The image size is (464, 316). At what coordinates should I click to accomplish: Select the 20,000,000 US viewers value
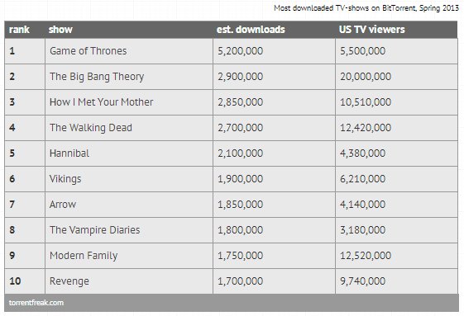pyautogui.click(x=366, y=77)
